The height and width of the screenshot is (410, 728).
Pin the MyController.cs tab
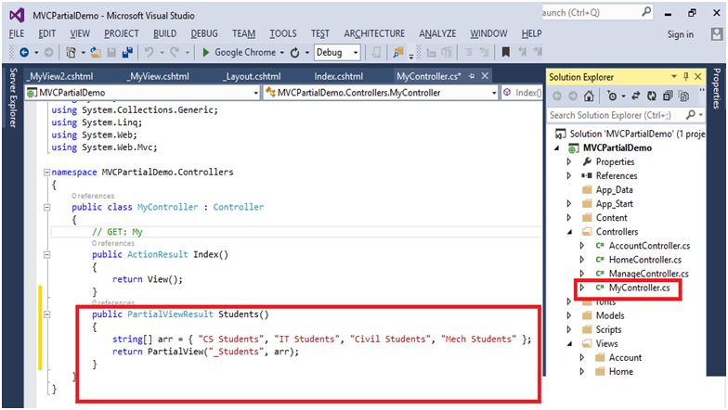point(472,76)
